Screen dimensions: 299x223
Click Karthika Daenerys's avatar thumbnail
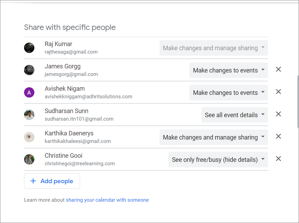click(29, 137)
